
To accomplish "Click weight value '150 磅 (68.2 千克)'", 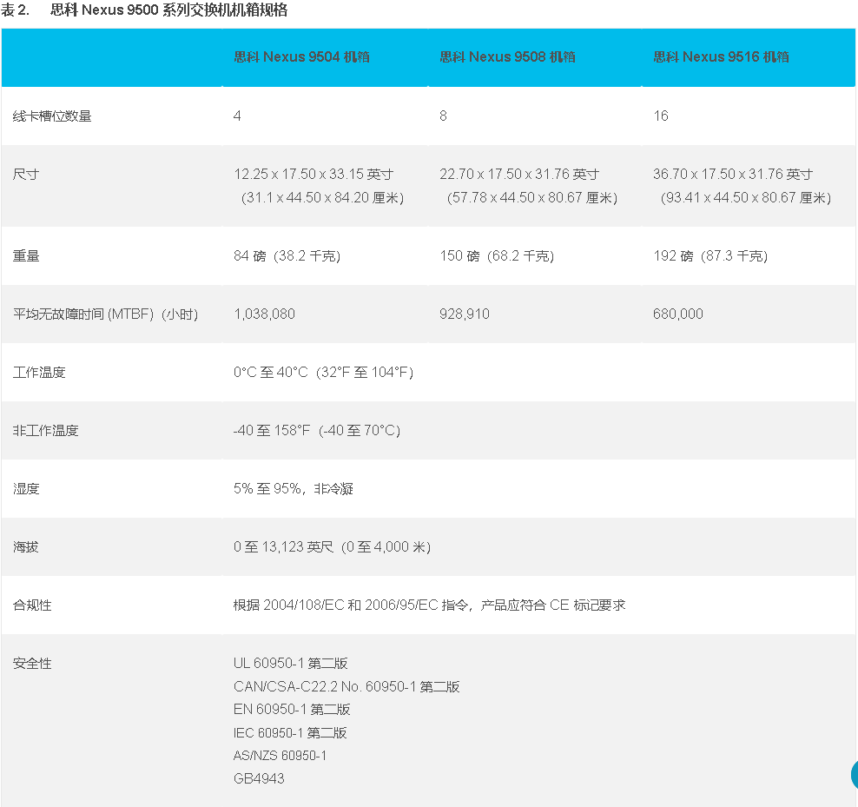I will [497, 256].
